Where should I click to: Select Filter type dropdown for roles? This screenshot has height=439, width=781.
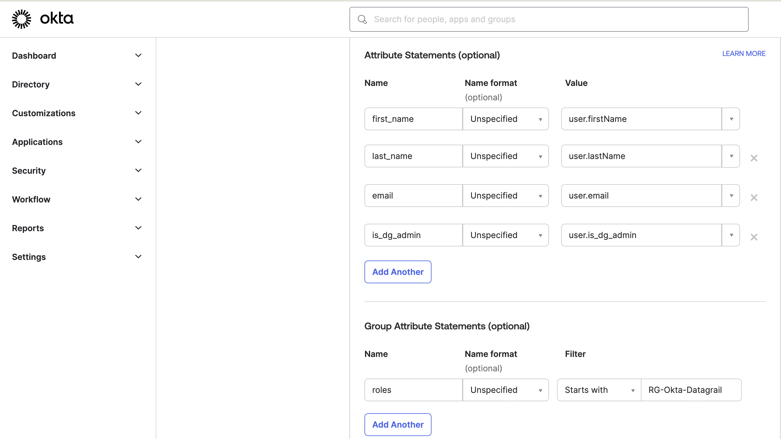pyautogui.click(x=599, y=390)
